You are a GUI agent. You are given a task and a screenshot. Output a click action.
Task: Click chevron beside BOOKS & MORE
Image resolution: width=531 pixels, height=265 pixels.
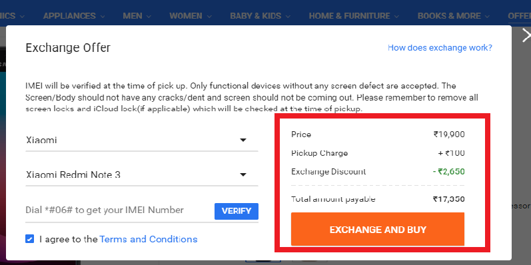click(487, 16)
